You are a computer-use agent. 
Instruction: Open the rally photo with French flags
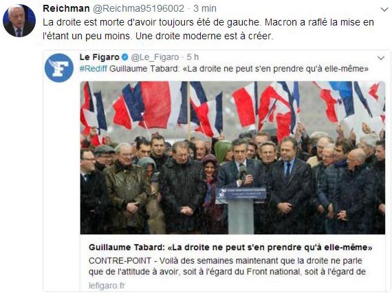point(232,158)
